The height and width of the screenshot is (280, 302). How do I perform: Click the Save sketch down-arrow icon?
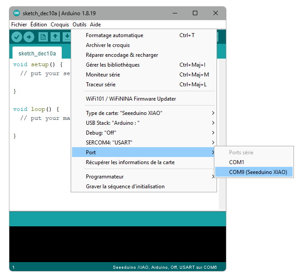(x=67, y=37)
